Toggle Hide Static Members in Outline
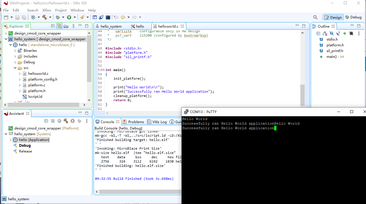Screen dimensions: 366x204 pyautogui.click(x=338, y=33)
